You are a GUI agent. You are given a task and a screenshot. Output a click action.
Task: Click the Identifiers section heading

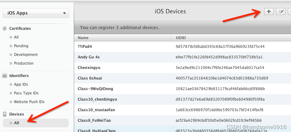point(19,76)
